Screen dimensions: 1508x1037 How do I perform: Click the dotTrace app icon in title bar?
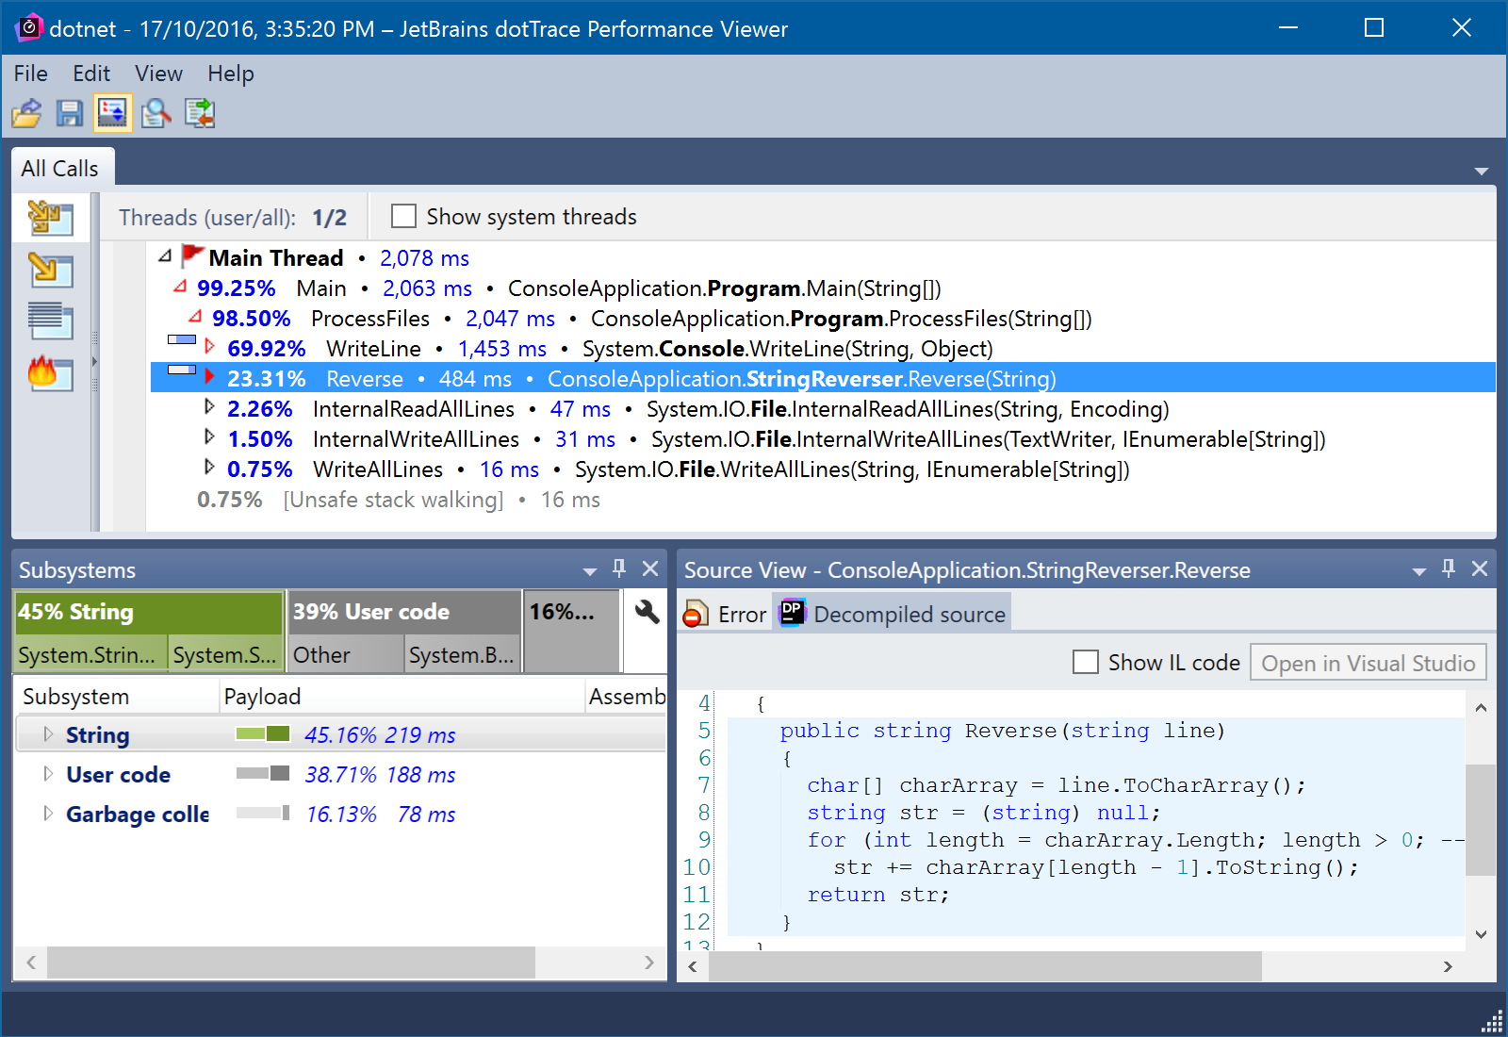pyautogui.click(x=28, y=27)
